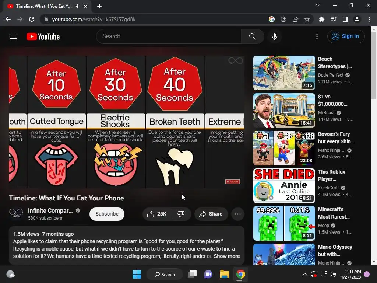This screenshot has width=377, height=283.
Task: Open Beach Stereotypes video thumbnail
Action: [x=284, y=73]
